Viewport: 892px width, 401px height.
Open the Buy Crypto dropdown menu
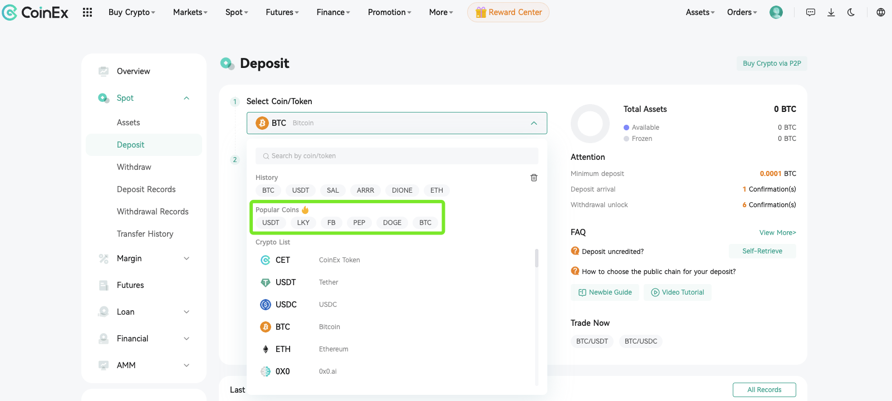[x=132, y=12]
